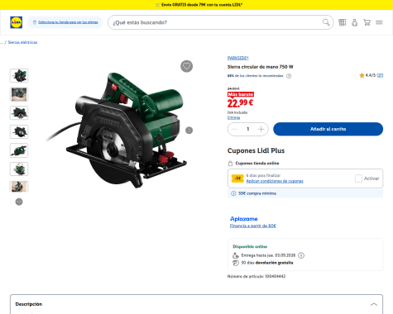
Task: Show next product image arrow
Action: tap(189, 130)
